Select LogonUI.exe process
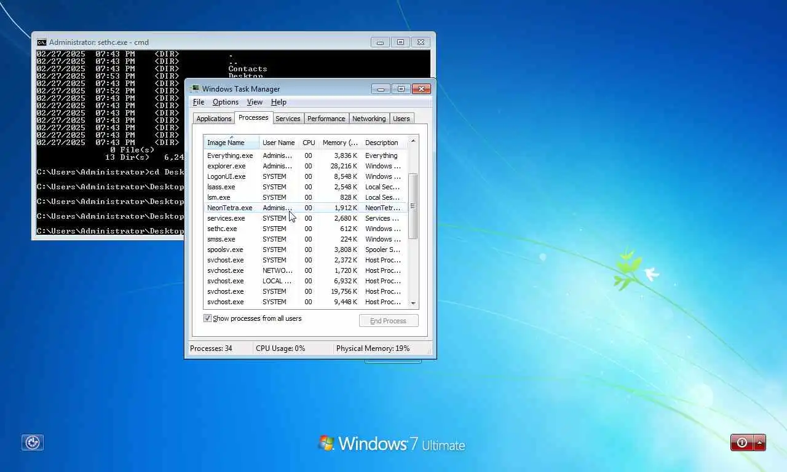Image resolution: width=787 pixels, height=472 pixels. (x=306, y=176)
